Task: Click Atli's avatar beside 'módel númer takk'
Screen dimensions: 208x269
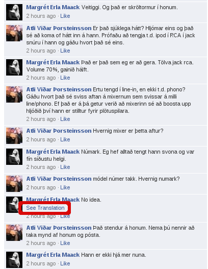Action: pyautogui.click(x=14, y=184)
